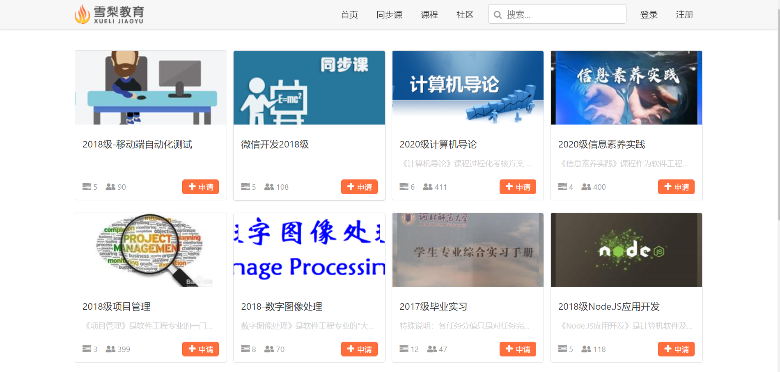Apply to 2018级项目管理 via 申请 button
This screenshot has height=372, width=780.
click(201, 349)
